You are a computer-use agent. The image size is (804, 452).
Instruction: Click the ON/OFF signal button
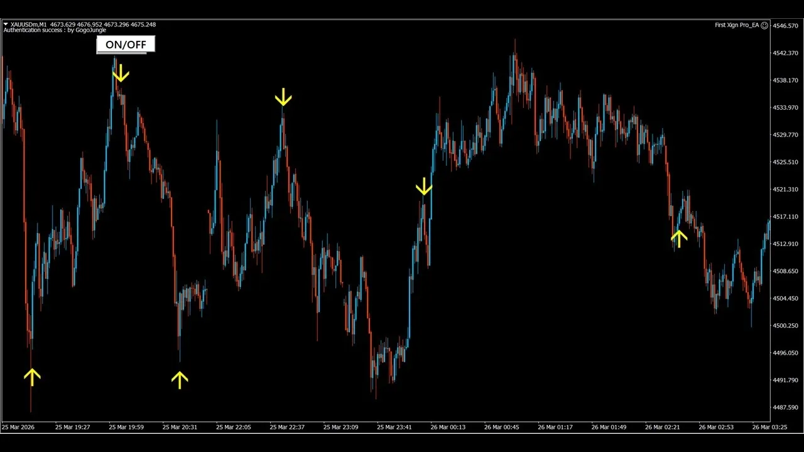point(126,45)
